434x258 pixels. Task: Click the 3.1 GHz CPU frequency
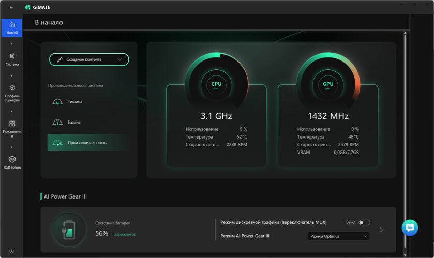pyautogui.click(x=216, y=116)
